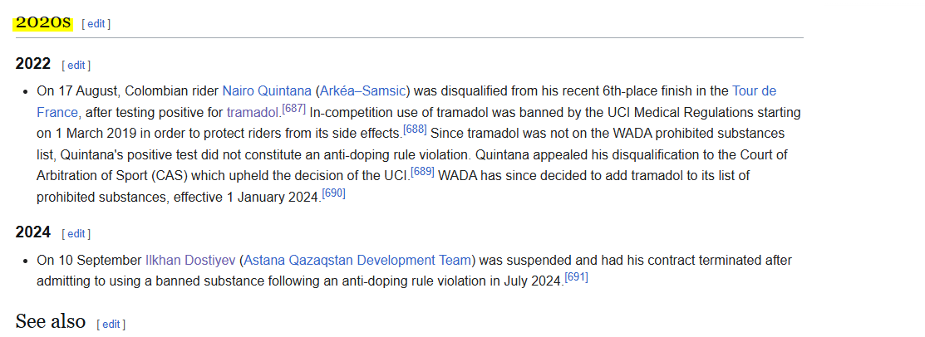Follow the Tour de France link
The height and width of the screenshot is (337, 925).
pyautogui.click(x=754, y=91)
